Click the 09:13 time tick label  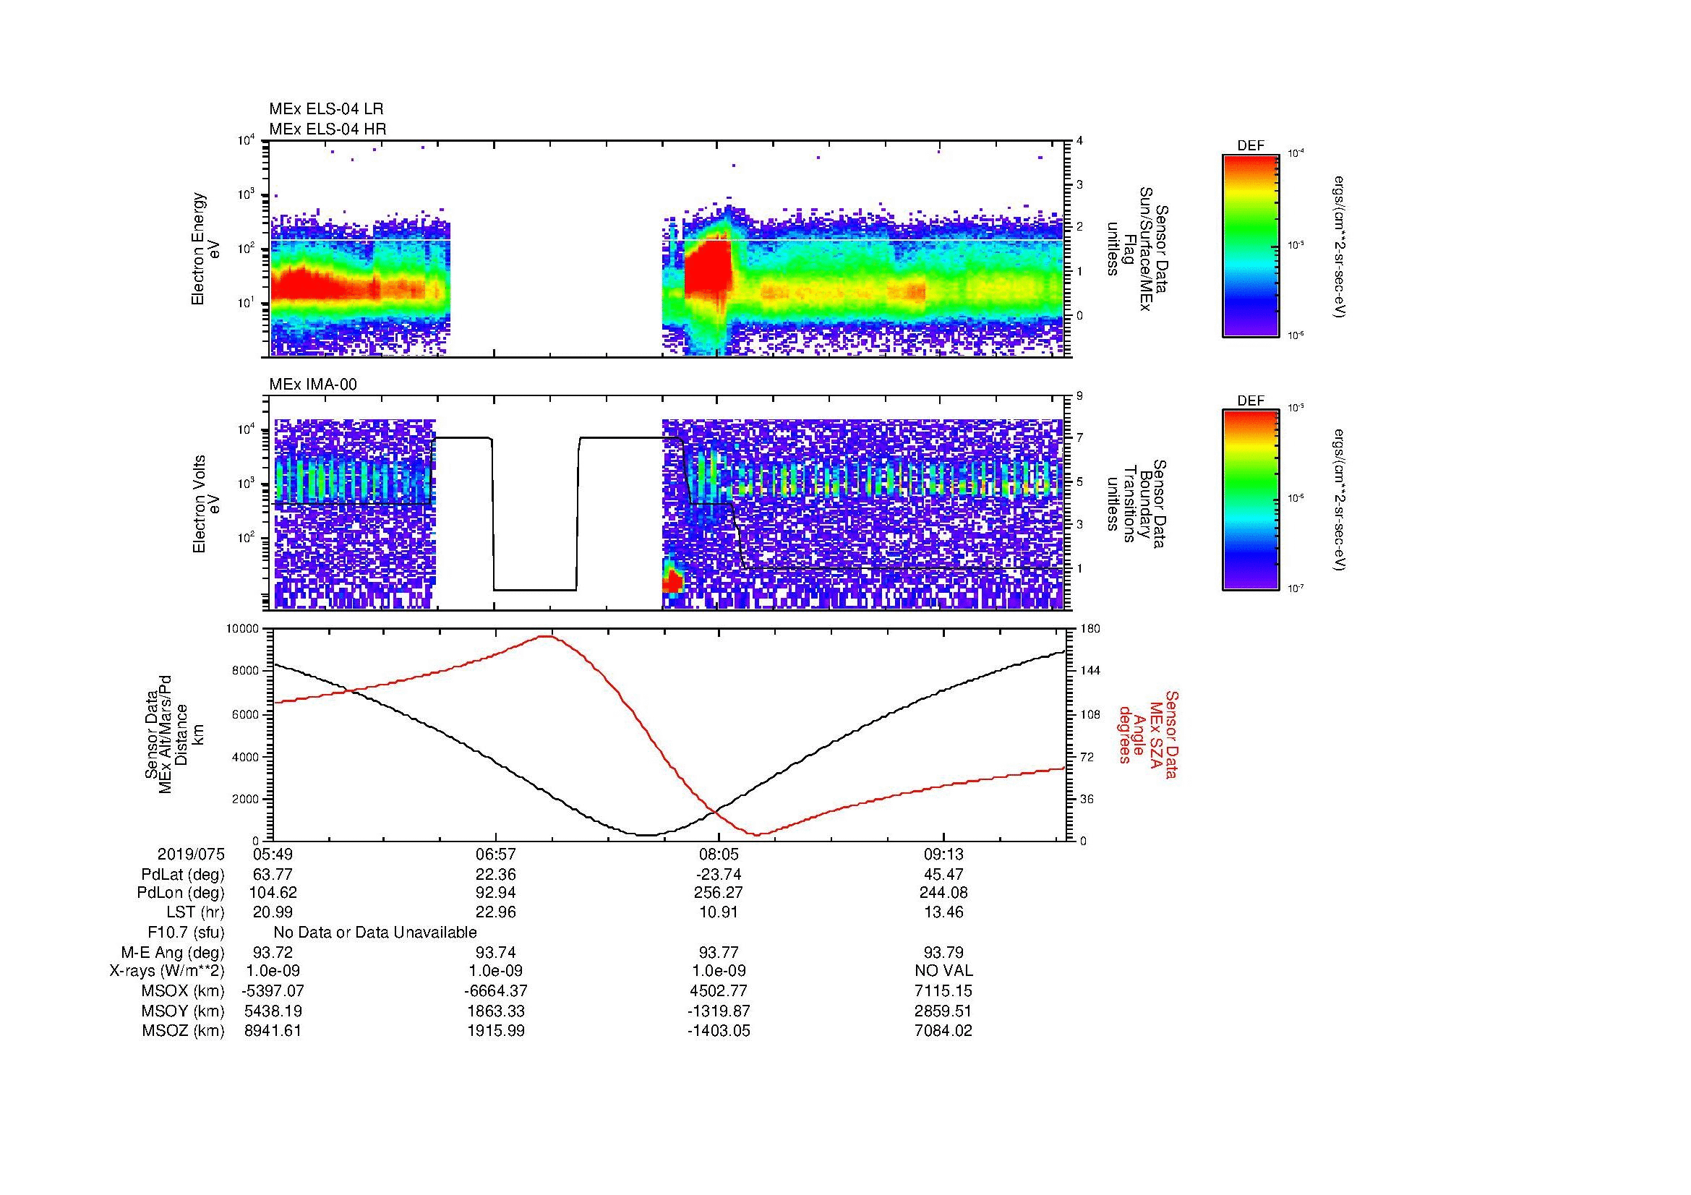tap(943, 855)
